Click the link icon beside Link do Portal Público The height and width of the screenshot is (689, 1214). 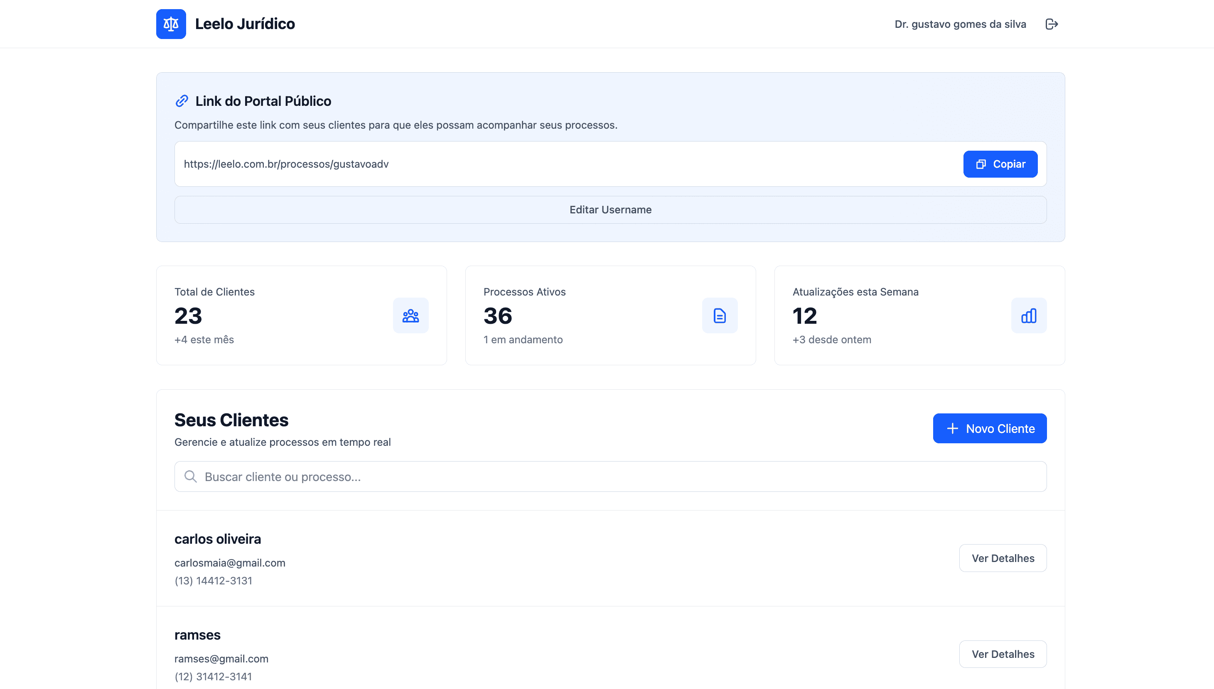(182, 100)
